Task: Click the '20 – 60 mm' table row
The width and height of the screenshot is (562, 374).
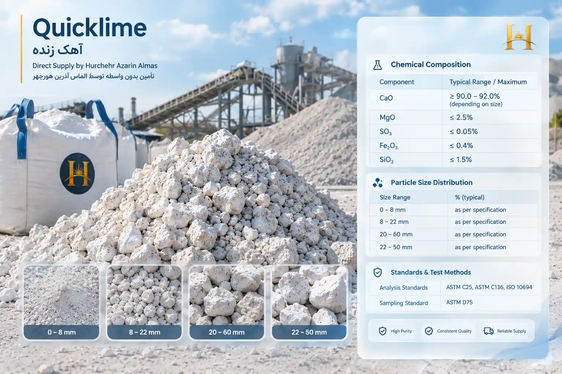Action: click(453, 234)
